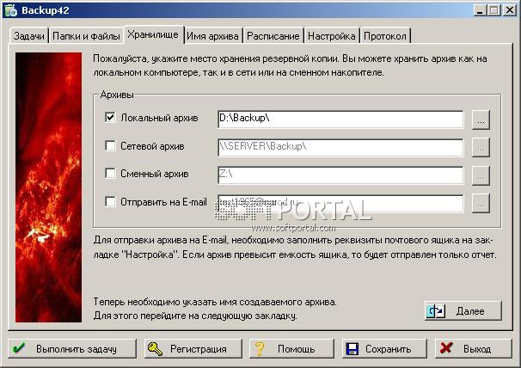Click the Далее button
The height and width of the screenshot is (368, 521).
[463, 311]
